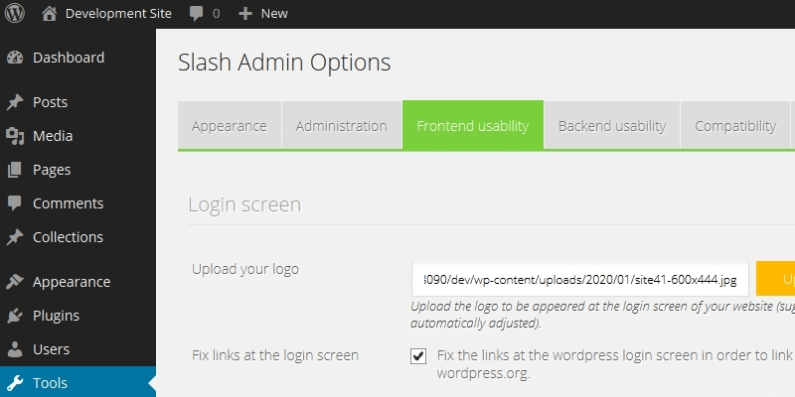Switch to the Appearance options tab
Image resolution: width=795 pixels, height=397 pixels.
(230, 126)
